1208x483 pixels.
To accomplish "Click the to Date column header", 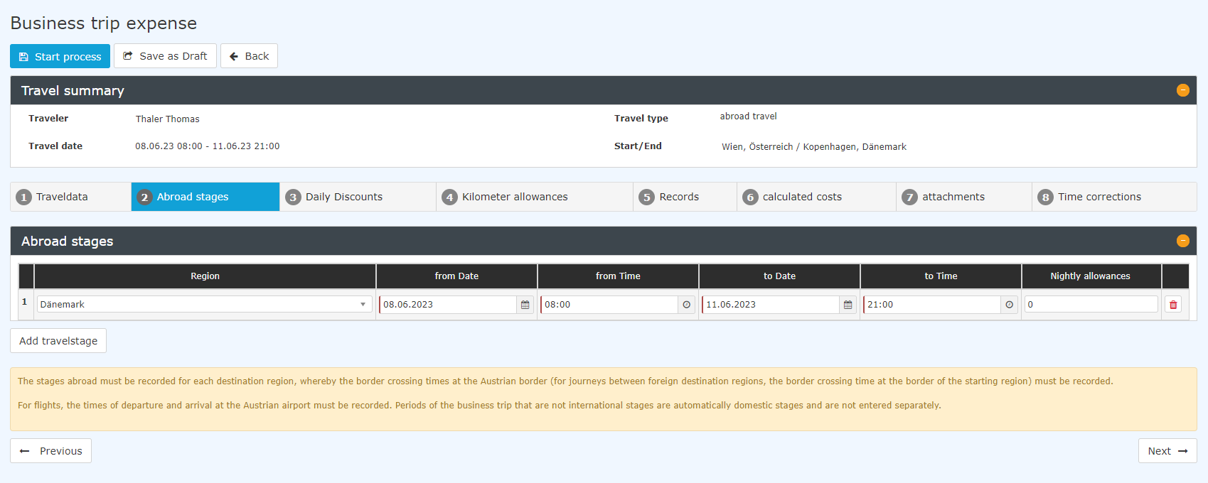I will [779, 276].
